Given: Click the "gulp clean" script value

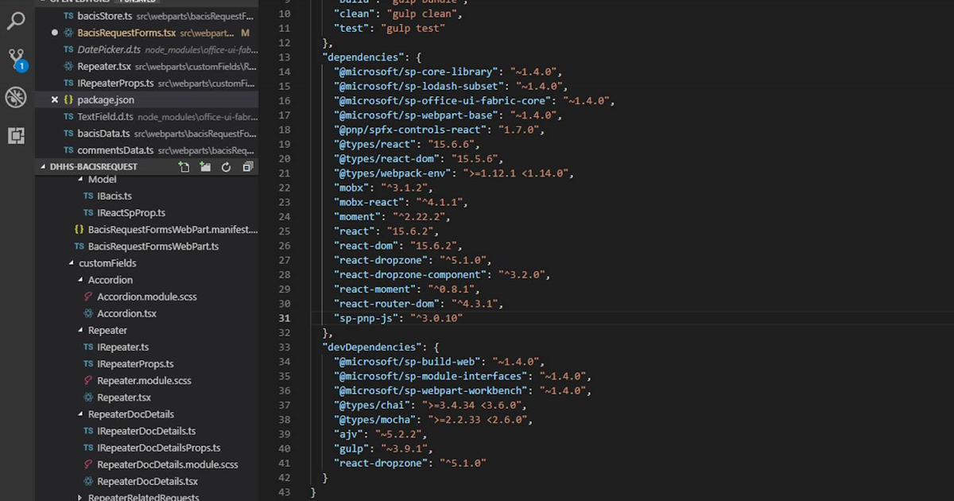Looking at the screenshot, I should 421,14.
